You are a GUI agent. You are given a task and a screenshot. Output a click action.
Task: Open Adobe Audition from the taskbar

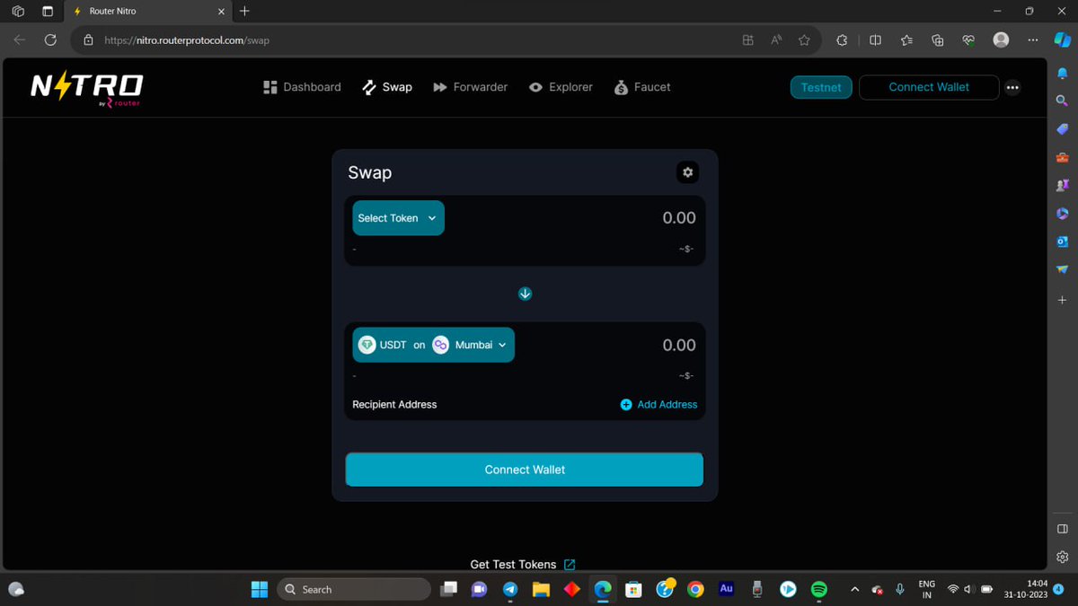point(726,590)
